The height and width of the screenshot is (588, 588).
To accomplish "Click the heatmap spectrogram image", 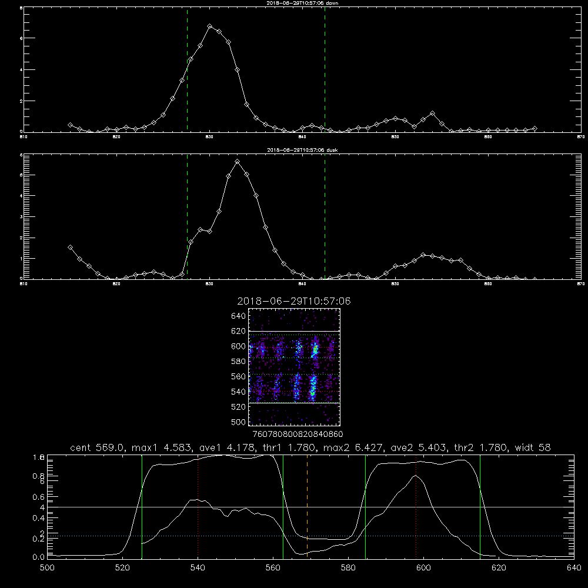I will point(295,367).
